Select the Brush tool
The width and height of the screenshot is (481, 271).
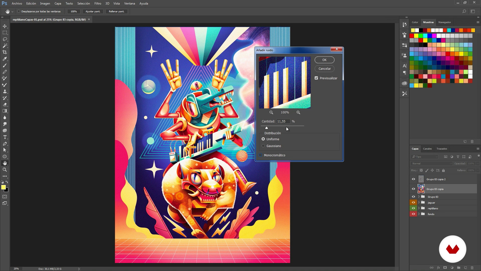point(5,65)
